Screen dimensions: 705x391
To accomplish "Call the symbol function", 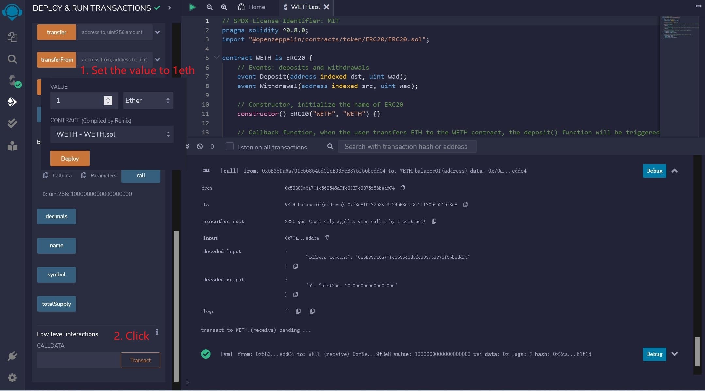I will pyautogui.click(x=57, y=275).
